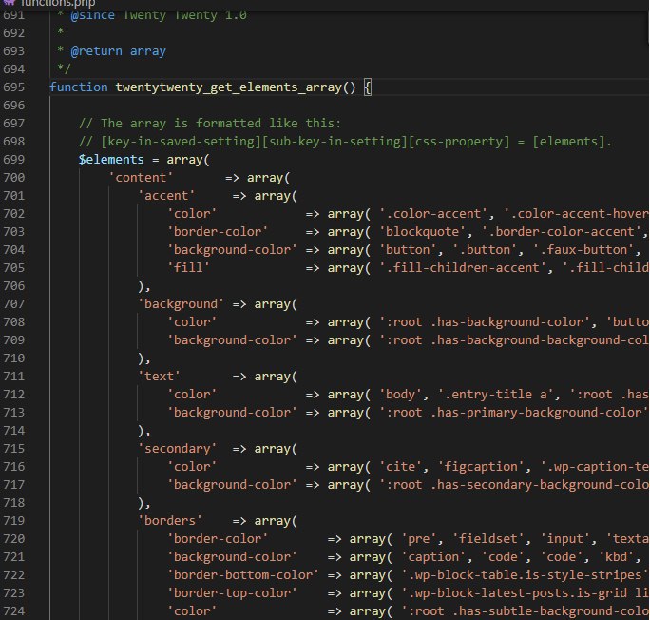Click the 'body' string on line 712
This screenshot has height=620, width=650.
[x=400, y=395]
